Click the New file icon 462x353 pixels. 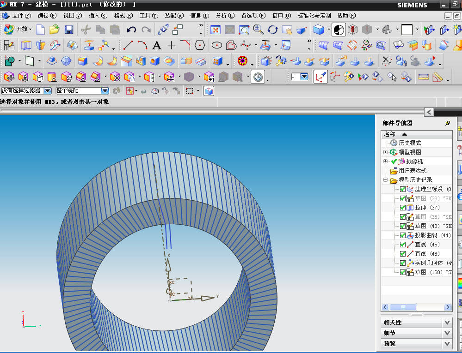(x=40, y=30)
